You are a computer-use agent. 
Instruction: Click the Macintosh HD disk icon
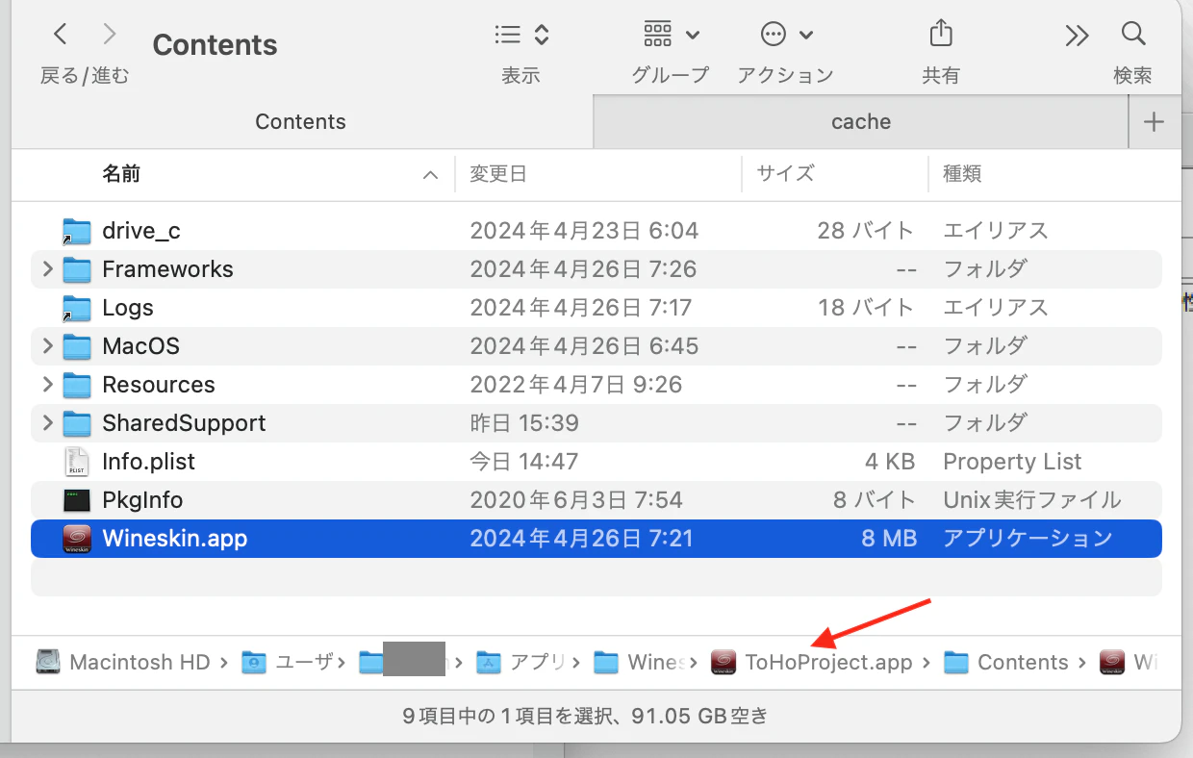pyautogui.click(x=49, y=662)
